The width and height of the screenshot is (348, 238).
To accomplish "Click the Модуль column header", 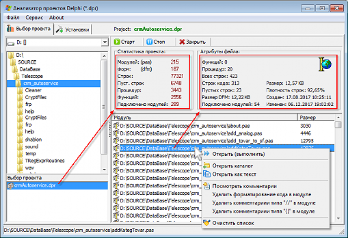I will click(205, 117).
